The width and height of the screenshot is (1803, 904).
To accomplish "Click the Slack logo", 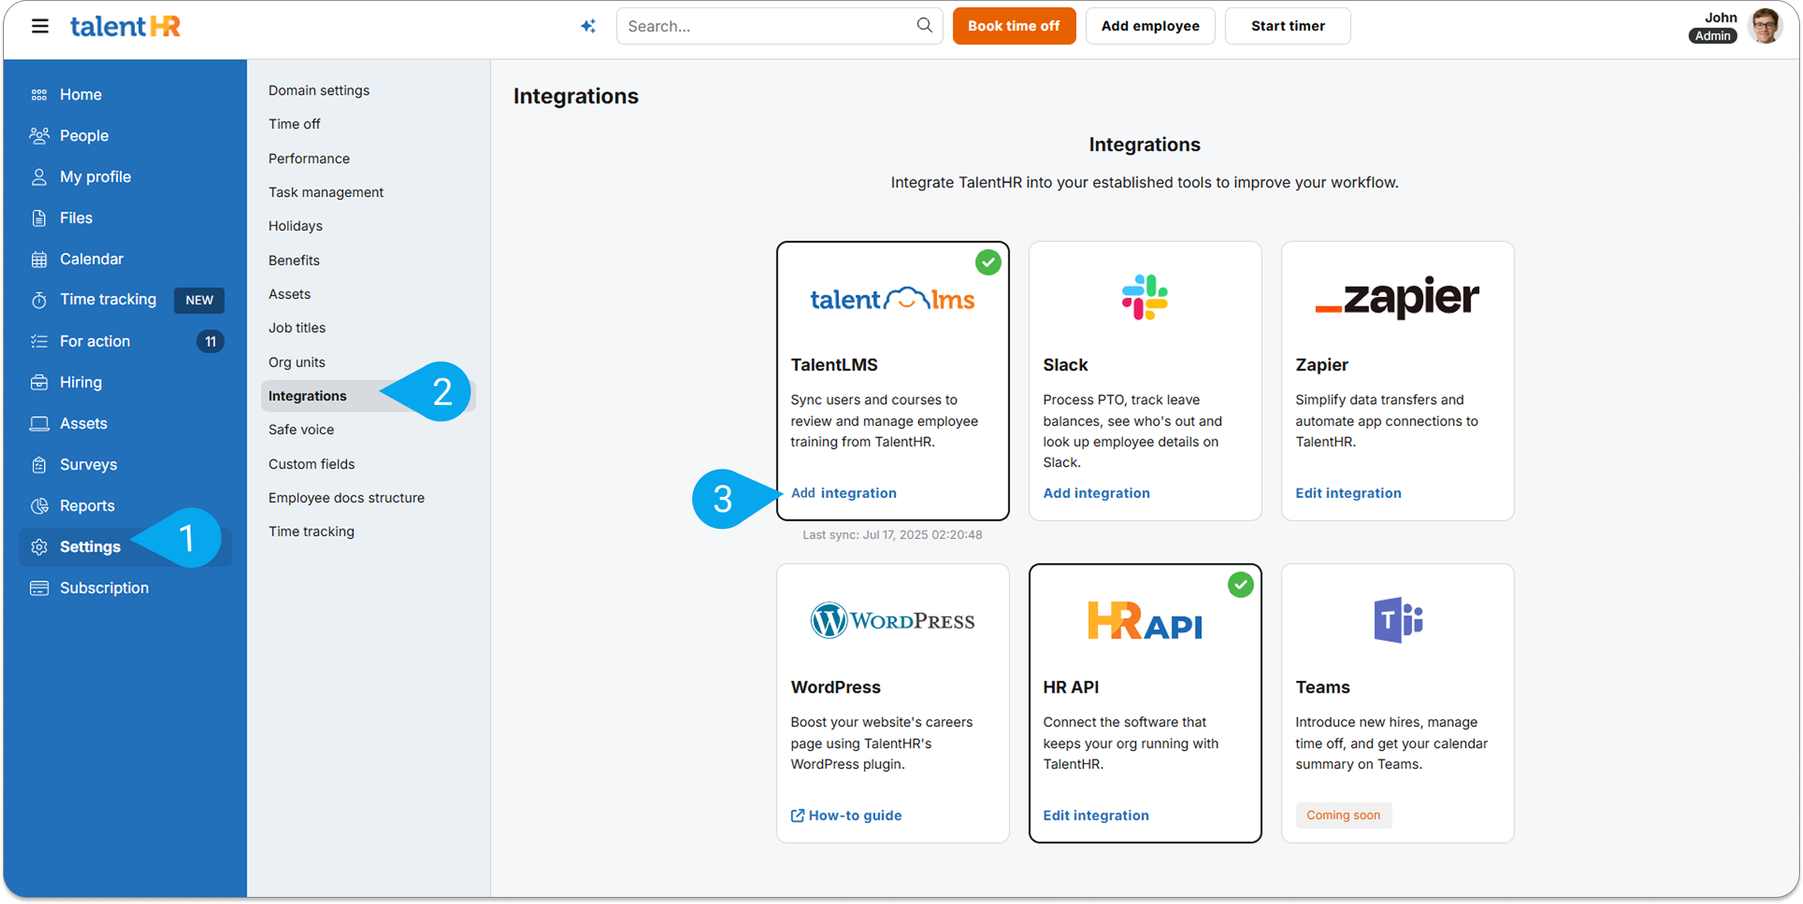I will 1144,297.
